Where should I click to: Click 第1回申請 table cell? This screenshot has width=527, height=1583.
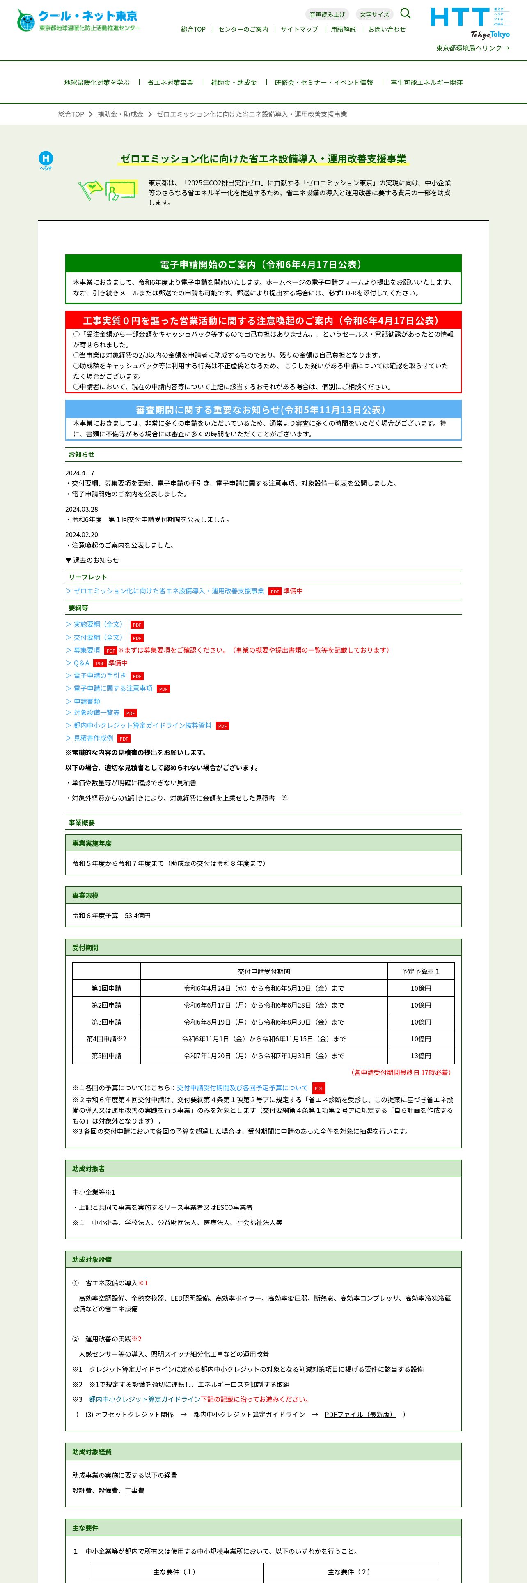coord(106,988)
